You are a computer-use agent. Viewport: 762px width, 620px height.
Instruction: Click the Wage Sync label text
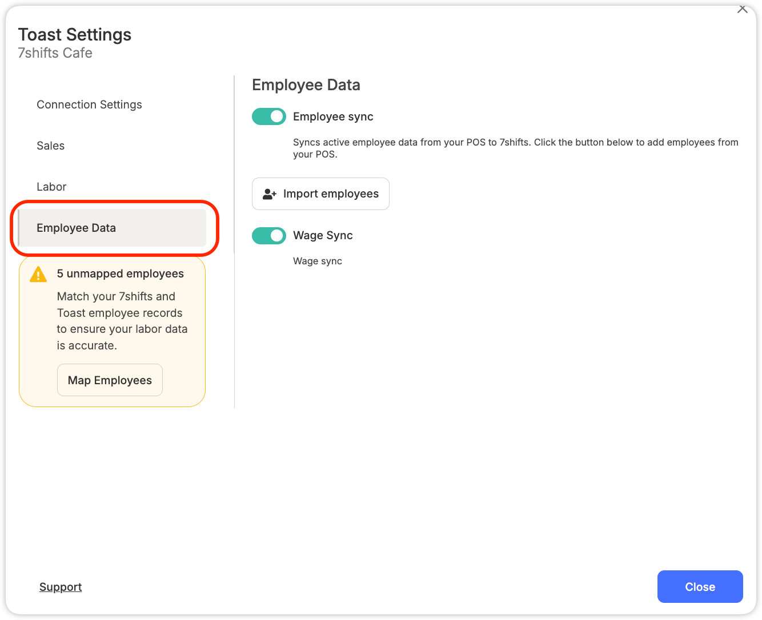tap(323, 235)
